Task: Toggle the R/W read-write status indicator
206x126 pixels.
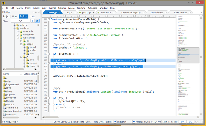Action: 182,122
